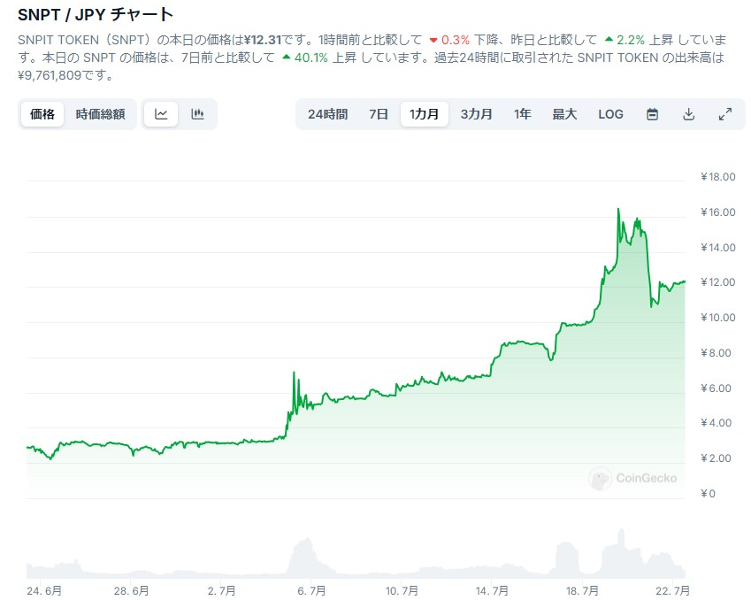Select the 1カ月 time range

425,114
